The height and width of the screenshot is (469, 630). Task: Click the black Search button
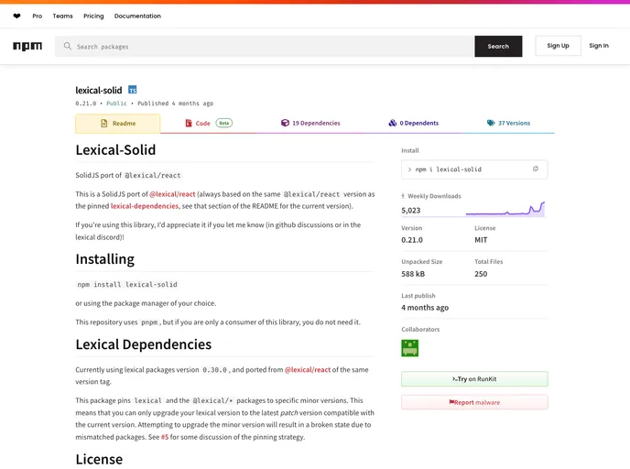pyautogui.click(x=498, y=46)
